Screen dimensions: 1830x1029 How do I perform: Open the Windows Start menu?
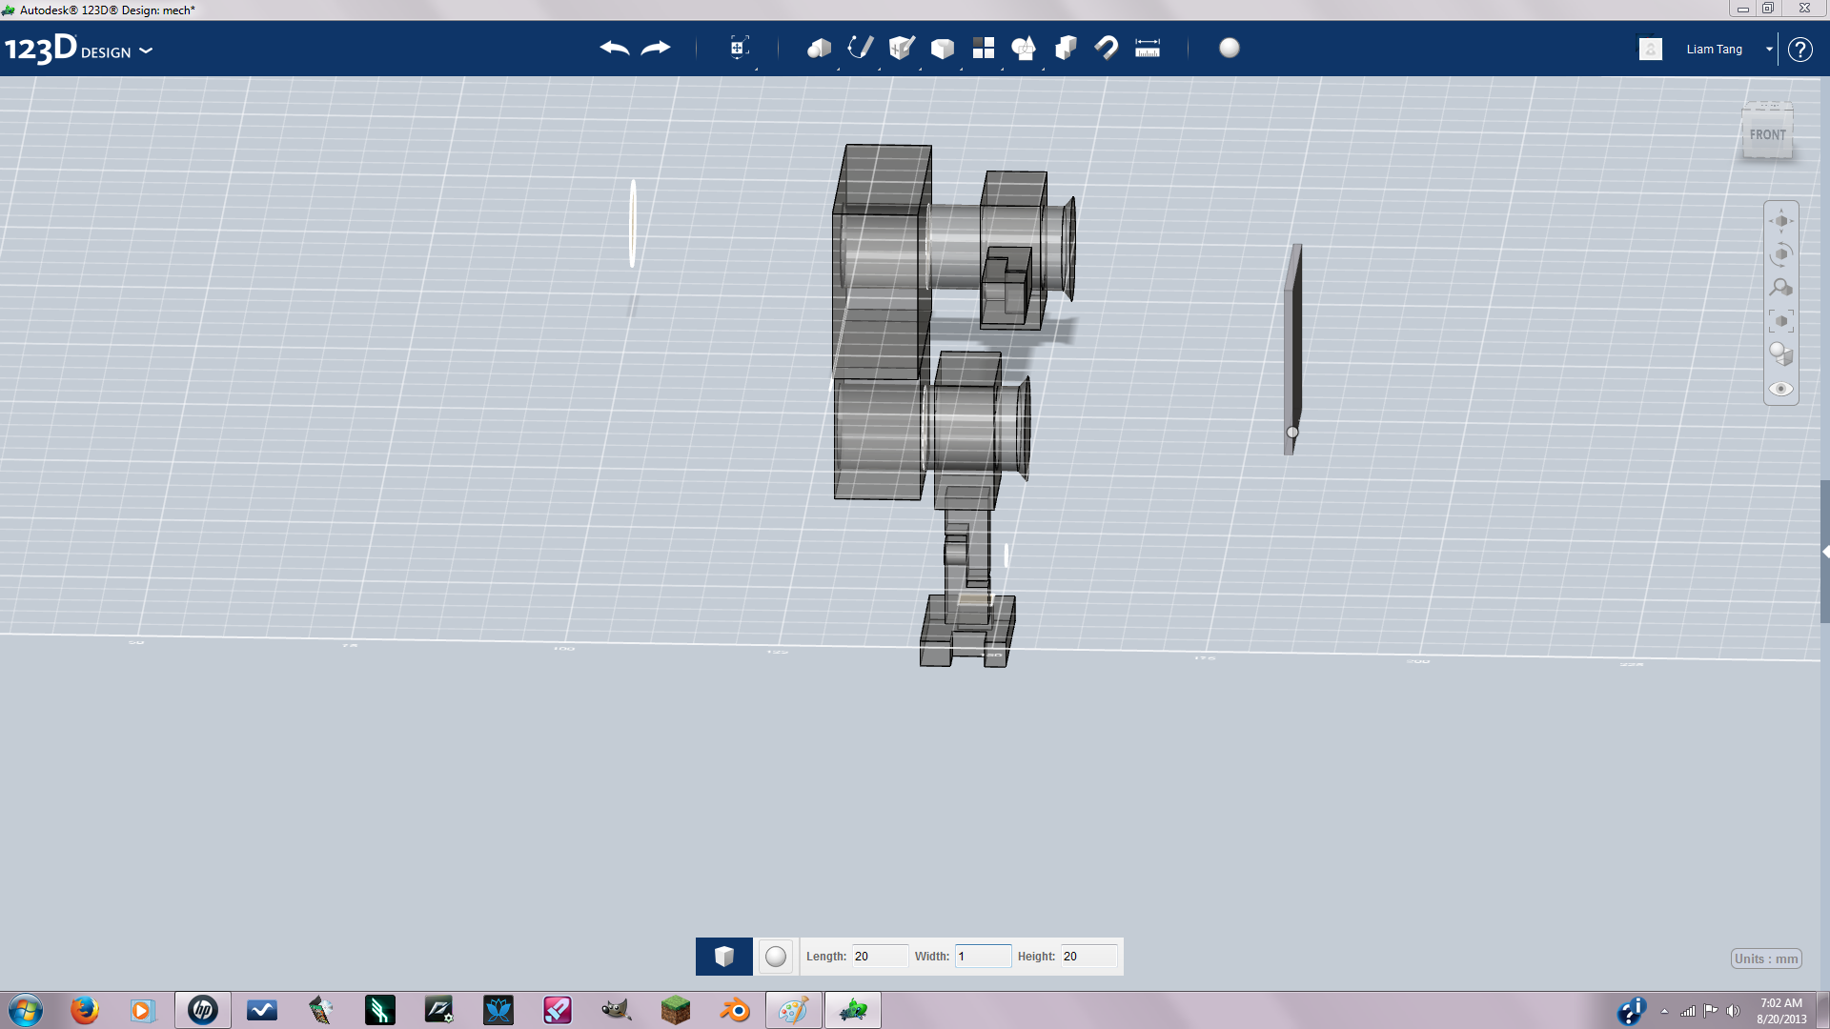pos(26,1010)
